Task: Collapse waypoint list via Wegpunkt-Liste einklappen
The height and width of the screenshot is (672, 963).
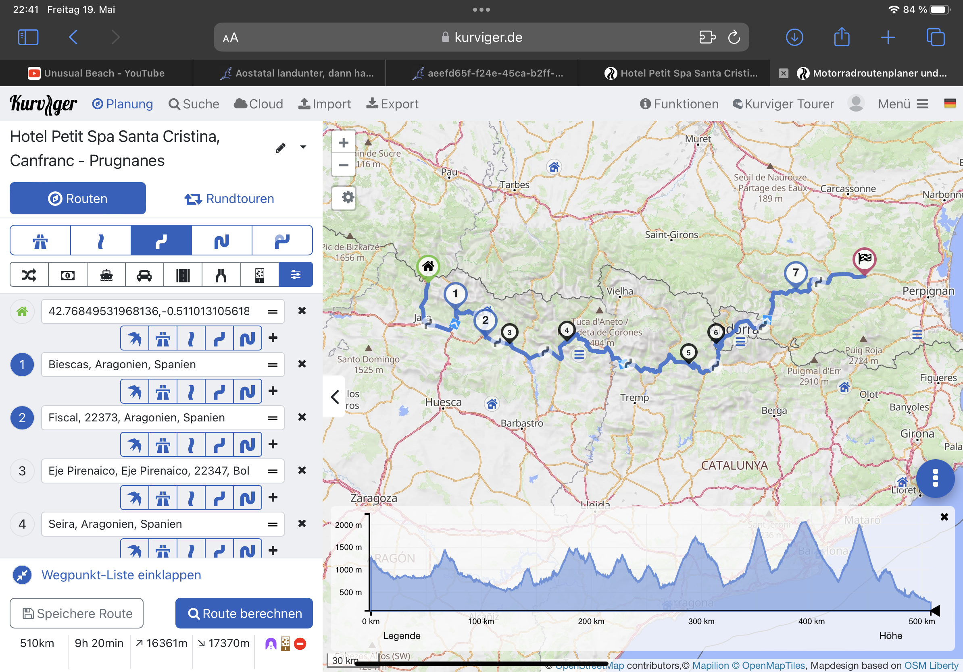Action: pos(121,575)
